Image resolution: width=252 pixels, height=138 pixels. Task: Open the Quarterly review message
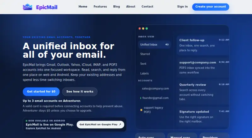[x=203, y=92]
